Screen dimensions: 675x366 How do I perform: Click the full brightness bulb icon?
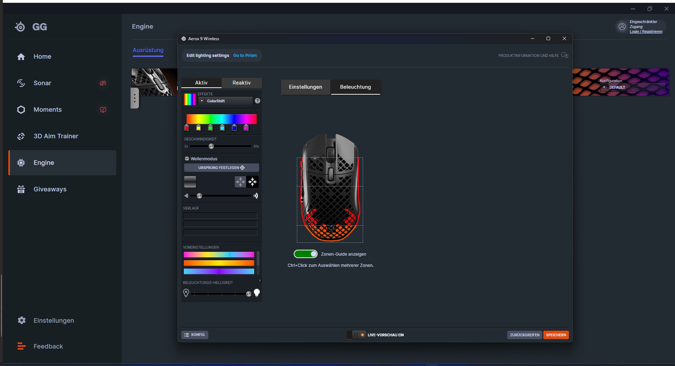coord(257,293)
